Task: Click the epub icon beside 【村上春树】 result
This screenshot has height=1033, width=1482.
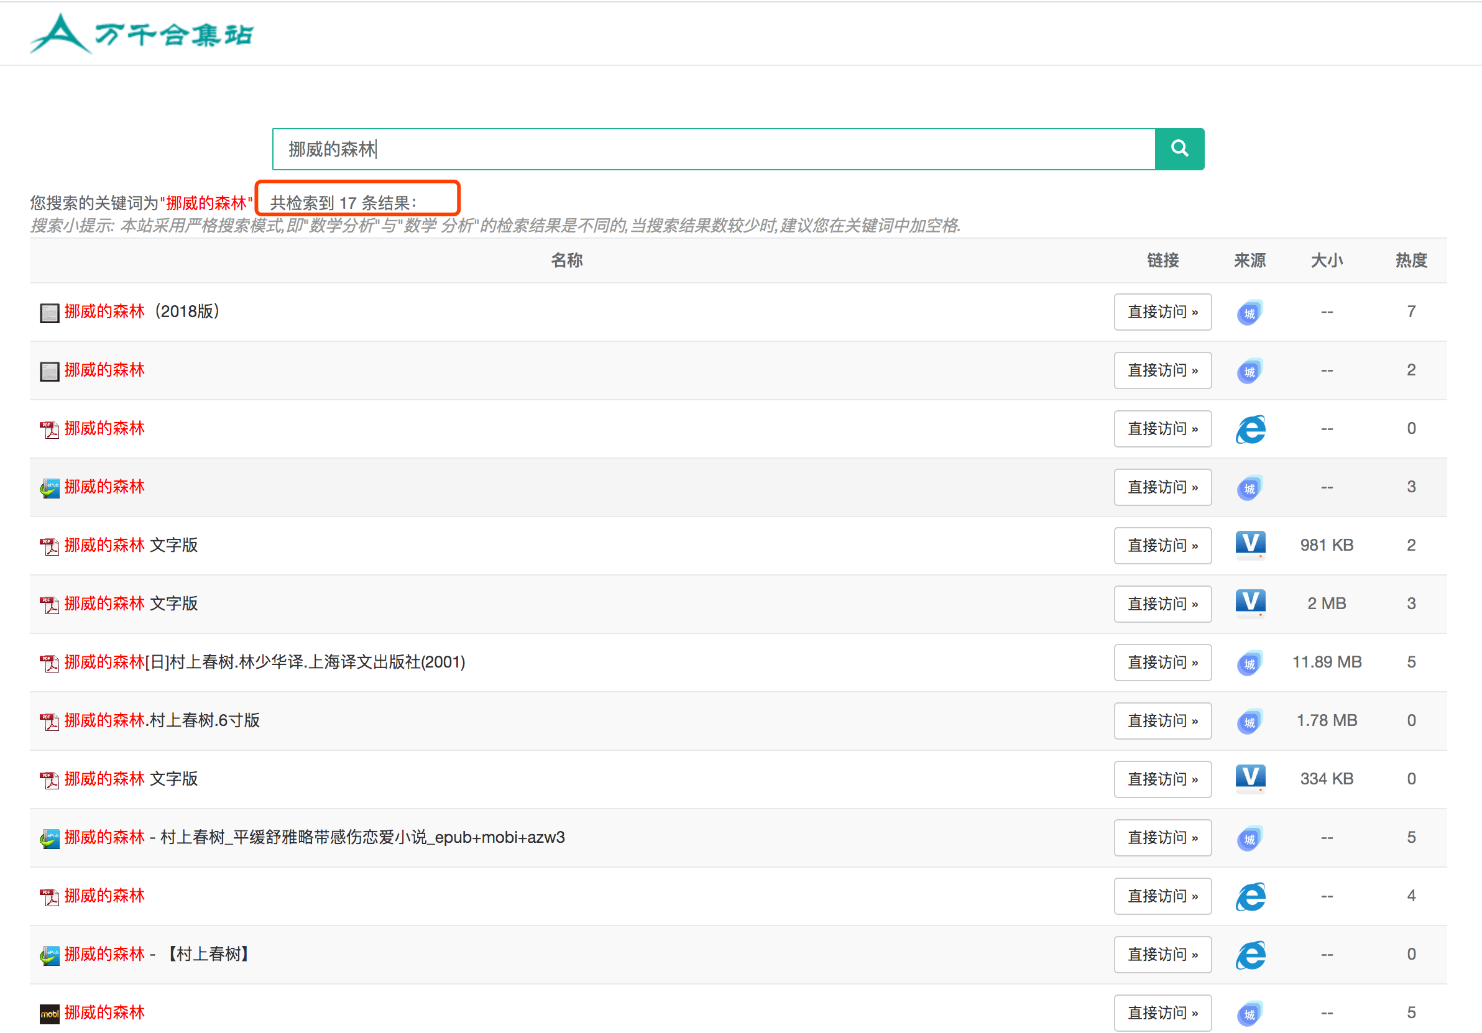Action: [49, 955]
